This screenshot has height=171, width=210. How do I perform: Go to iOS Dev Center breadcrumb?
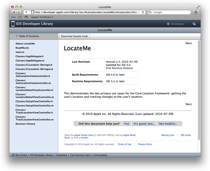[19, 155]
